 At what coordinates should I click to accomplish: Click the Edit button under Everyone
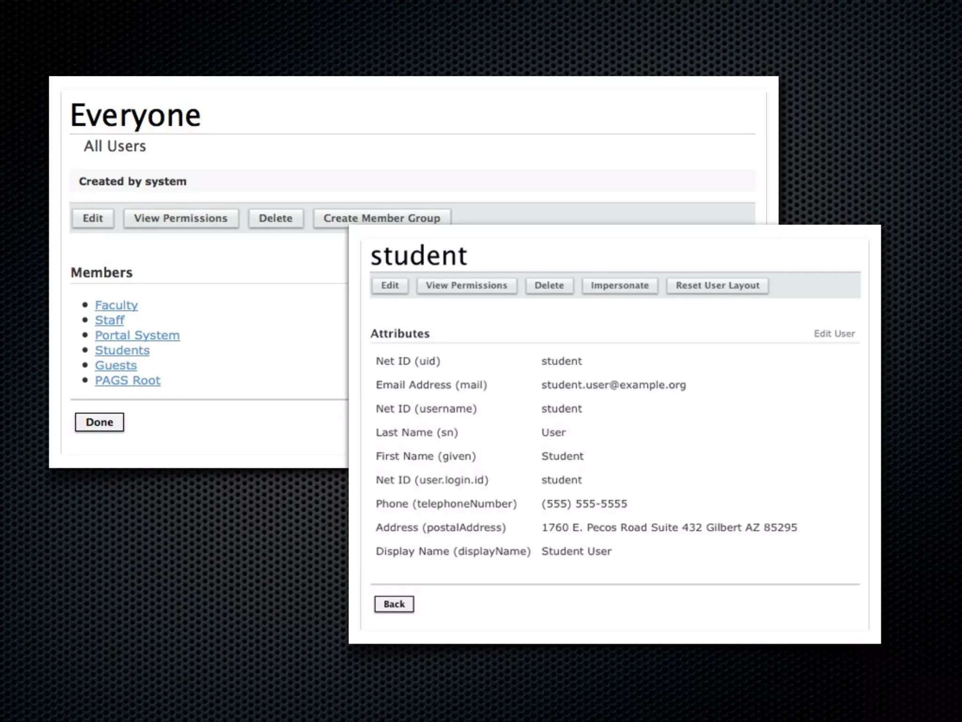point(93,218)
